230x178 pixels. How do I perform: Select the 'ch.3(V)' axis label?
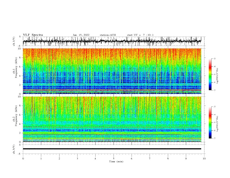(x=14, y=149)
